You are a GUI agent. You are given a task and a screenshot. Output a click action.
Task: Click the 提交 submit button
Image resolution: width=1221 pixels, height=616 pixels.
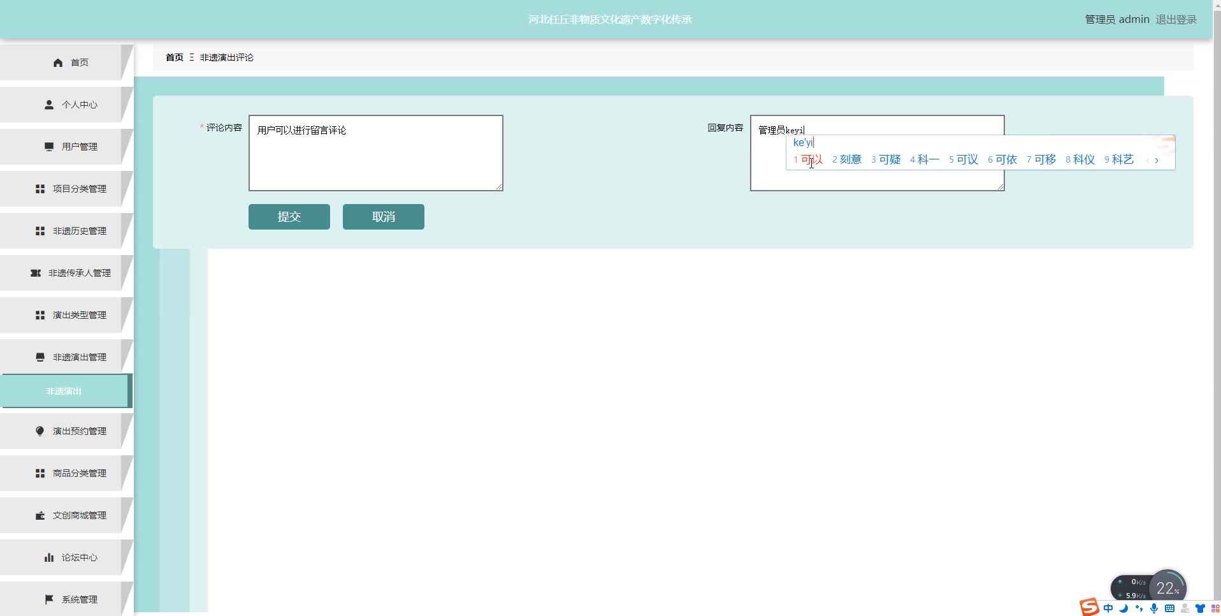pyautogui.click(x=289, y=217)
